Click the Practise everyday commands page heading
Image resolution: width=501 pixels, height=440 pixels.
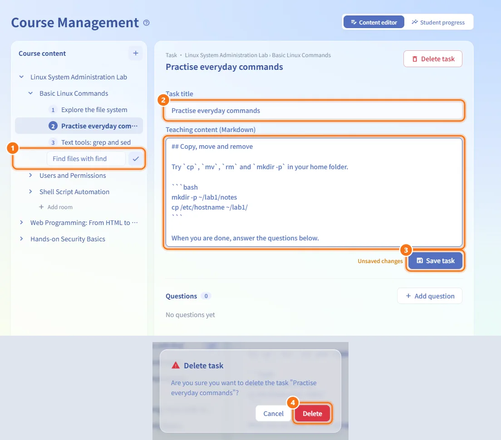(x=224, y=67)
